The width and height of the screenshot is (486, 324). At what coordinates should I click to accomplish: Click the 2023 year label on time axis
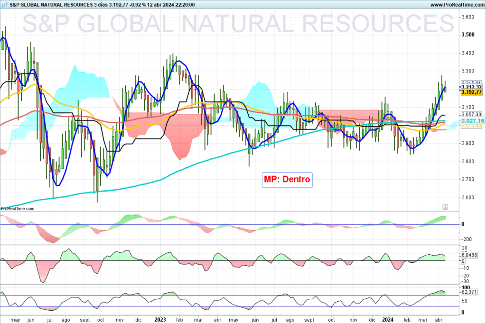pyautogui.click(x=160, y=320)
